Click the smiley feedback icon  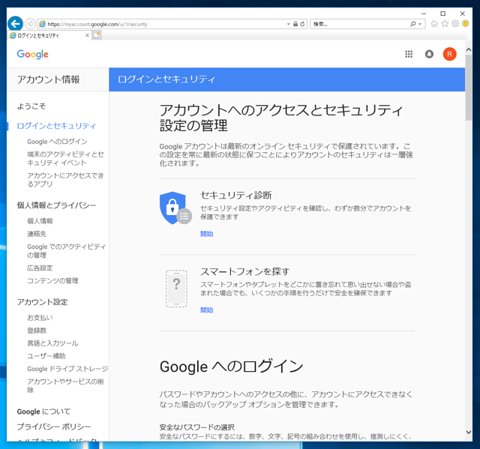(x=465, y=23)
